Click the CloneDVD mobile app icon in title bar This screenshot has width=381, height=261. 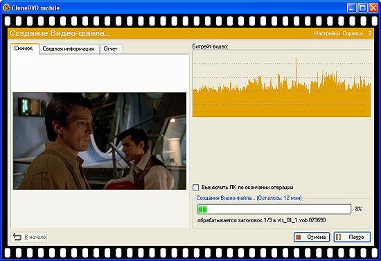coord(6,8)
